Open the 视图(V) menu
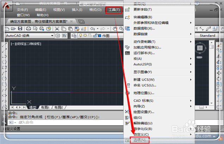This screenshot has height=144, width=224. [x=59, y=10]
